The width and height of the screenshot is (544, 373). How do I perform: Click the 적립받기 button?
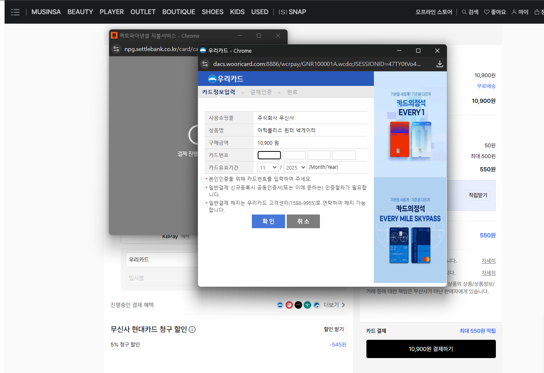point(478,195)
